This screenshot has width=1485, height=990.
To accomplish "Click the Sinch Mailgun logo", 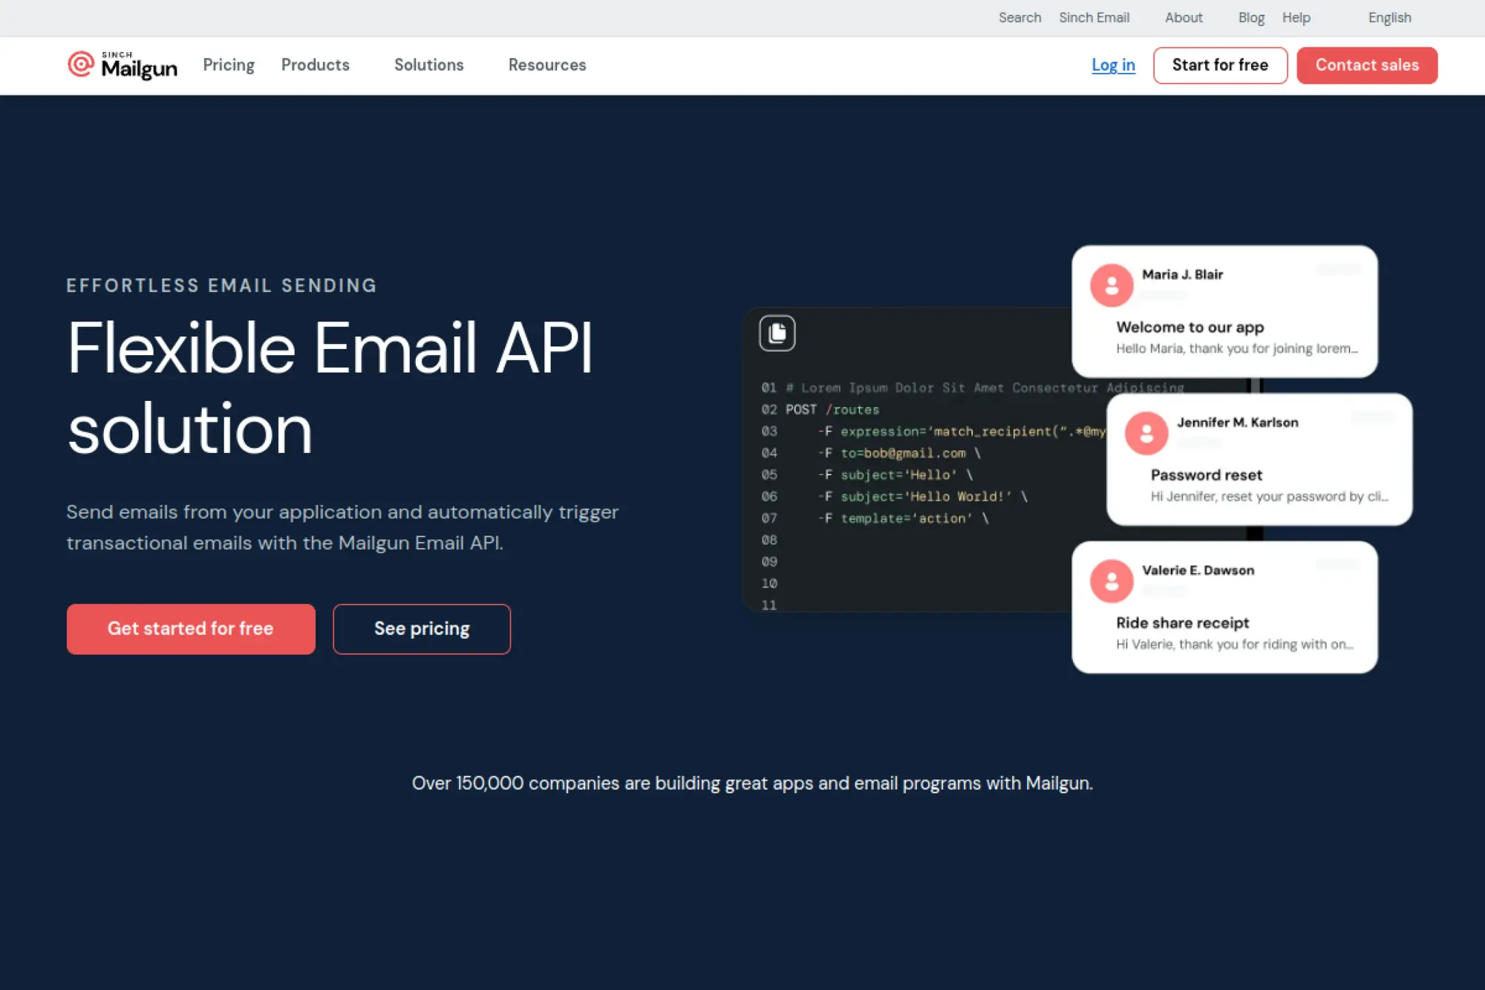I will tap(123, 65).
